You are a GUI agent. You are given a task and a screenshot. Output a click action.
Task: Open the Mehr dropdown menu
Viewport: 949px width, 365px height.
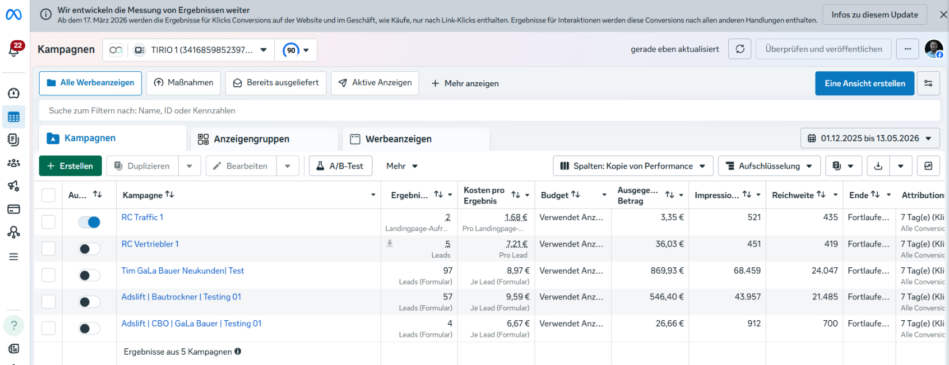(402, 166)
